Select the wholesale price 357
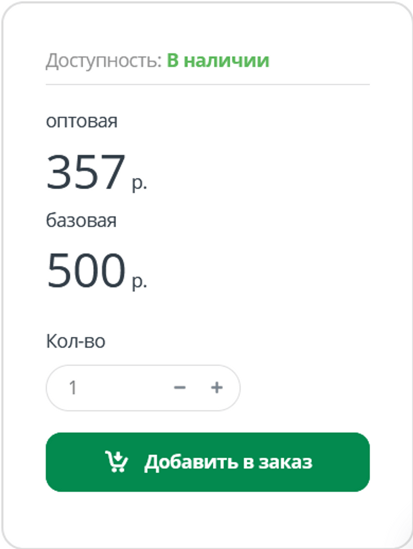Image resolution: width=413 pixels, height=549 pixels. [86, 172]
